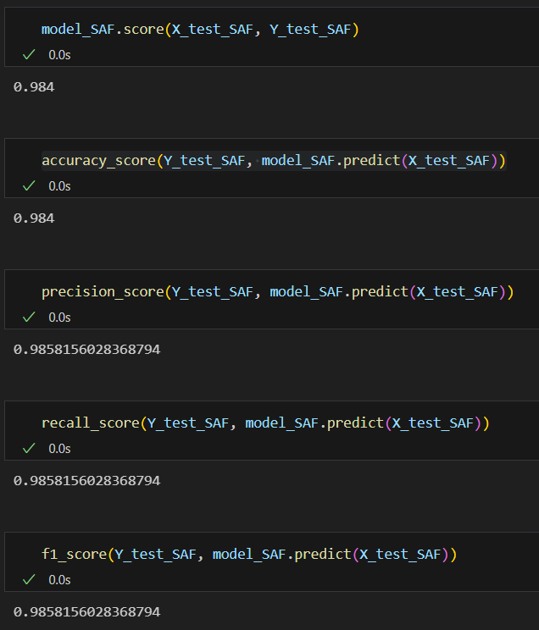This screenshot has height=630, width=539.
Task: Click the 0.9858156028368794 output of precision_score
Action: coord(87,350)
